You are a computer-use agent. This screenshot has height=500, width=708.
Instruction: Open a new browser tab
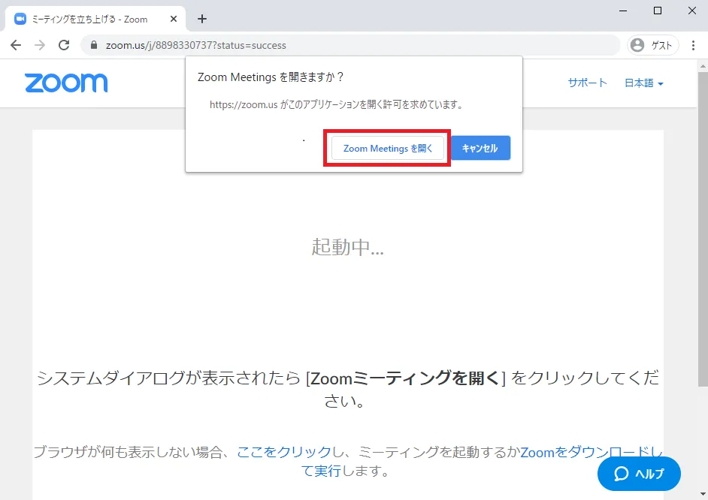click(201, 19)
